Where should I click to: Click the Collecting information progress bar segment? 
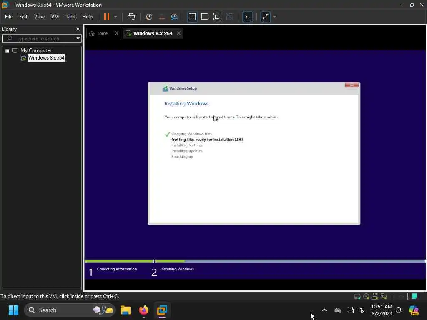119,261
